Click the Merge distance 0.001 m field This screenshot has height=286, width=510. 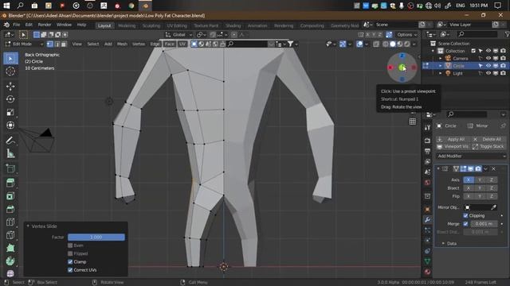click(484, 224)
